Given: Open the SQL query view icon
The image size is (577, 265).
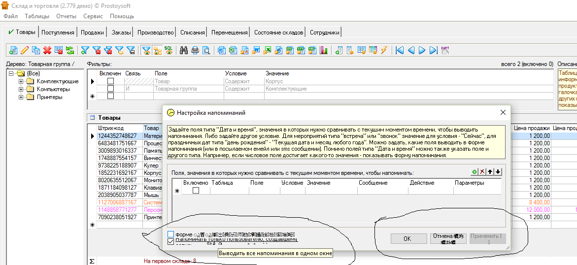Looking at the screenshot, I should [169, 50].
